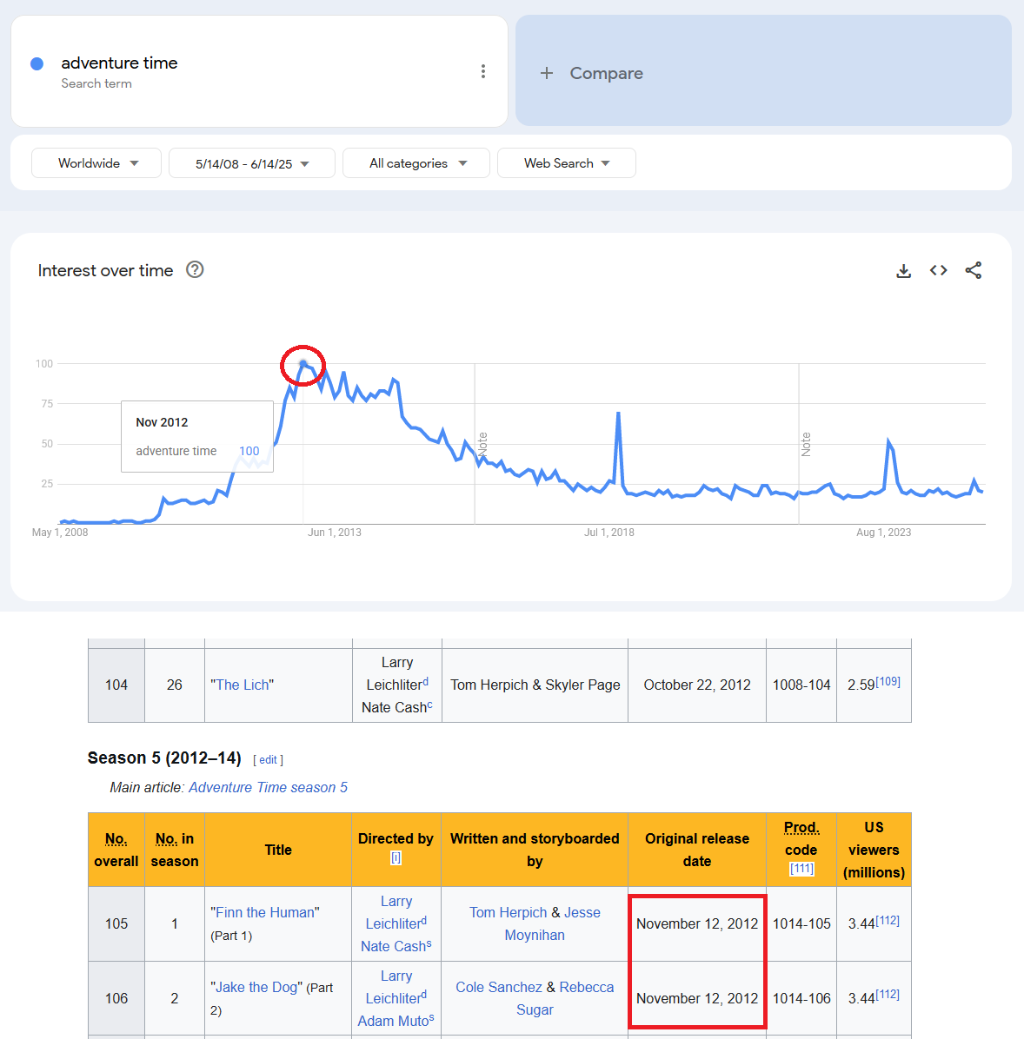The height and width of the screenshot is (1039, 1024).
Task: Select the October 22, 2012 release date cell
Action: click(697, 685)
